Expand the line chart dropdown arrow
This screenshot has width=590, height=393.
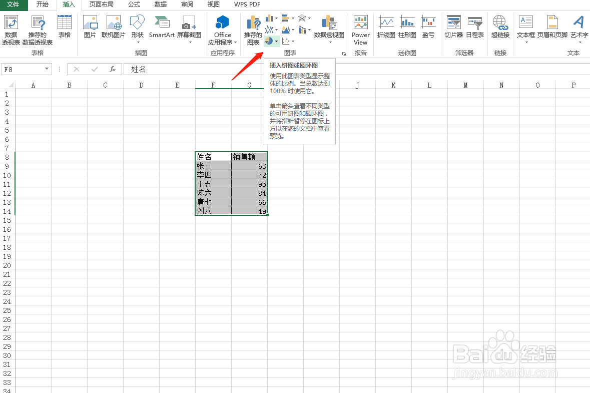[x=277, y=30]
